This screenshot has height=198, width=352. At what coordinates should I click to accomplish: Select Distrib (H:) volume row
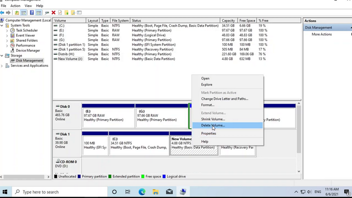pos(177,54)
